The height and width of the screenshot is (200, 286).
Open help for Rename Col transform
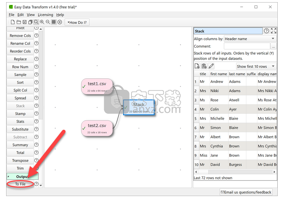click(x=37, y=43)
